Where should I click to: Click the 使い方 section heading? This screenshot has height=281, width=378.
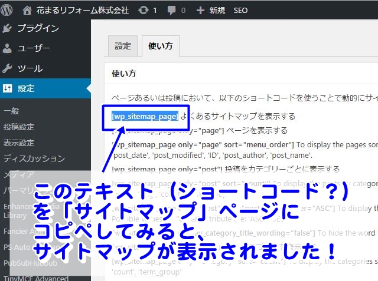click(124, 74)
